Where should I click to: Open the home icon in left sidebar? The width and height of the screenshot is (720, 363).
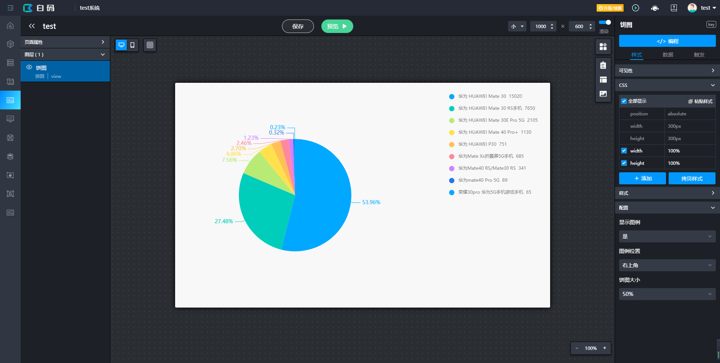[10, 25]
